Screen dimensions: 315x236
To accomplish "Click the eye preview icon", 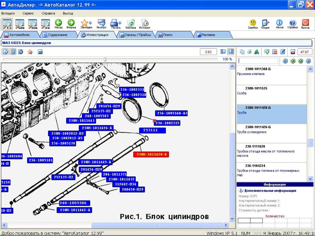I will tap(40, 52).
